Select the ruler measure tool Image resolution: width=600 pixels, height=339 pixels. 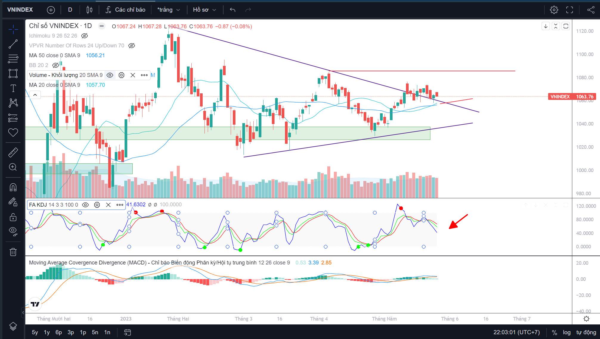tap(13, 152)
